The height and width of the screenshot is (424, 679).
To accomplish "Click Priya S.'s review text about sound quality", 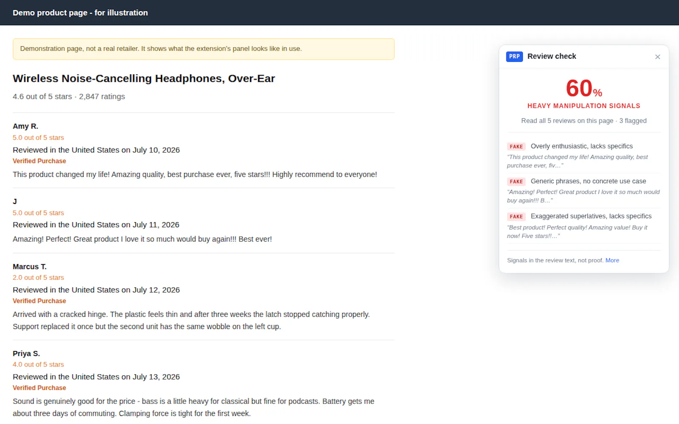I will 194,407.
